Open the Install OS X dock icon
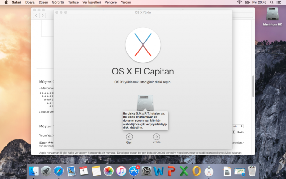 click(209, 171)
